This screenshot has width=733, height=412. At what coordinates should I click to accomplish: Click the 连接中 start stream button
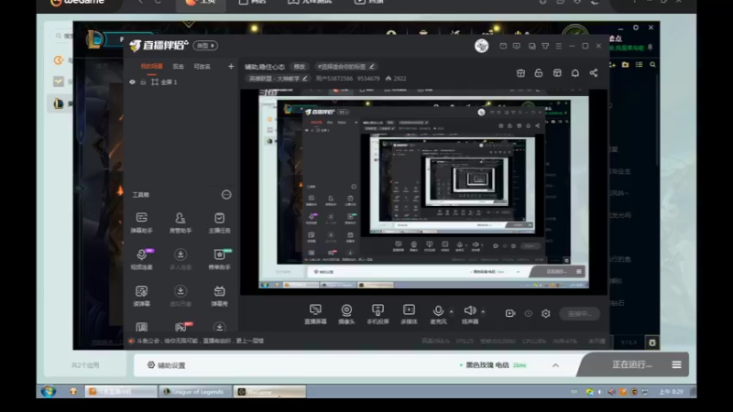point(580,313)
